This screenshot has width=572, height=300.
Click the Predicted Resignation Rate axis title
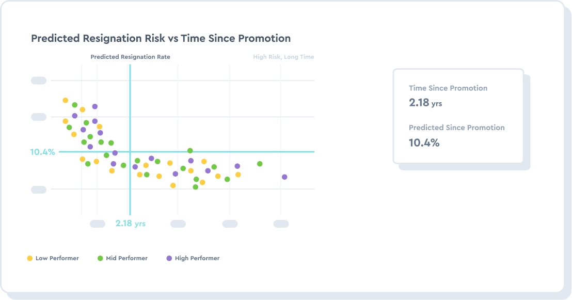tap(130, 57)
